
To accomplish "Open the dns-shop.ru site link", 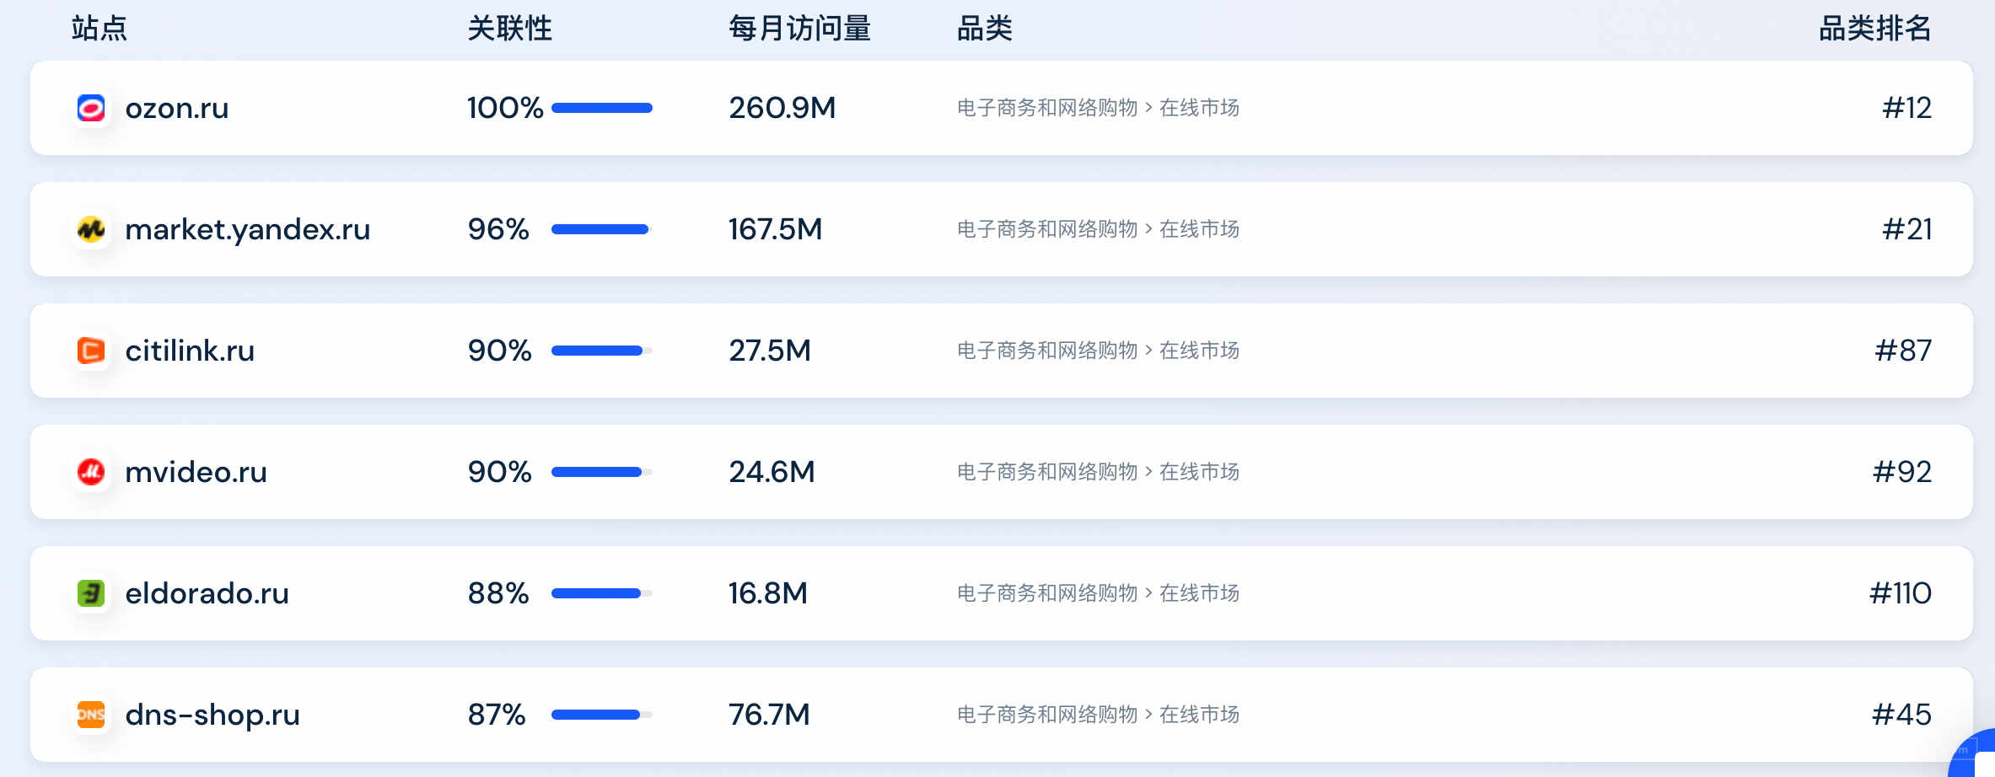I will click(212, 715).
